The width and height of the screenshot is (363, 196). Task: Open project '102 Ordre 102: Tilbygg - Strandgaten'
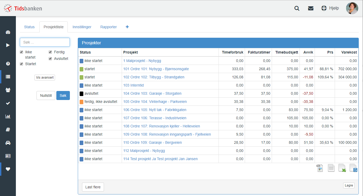pyautogui.click(x=154, y=77)
